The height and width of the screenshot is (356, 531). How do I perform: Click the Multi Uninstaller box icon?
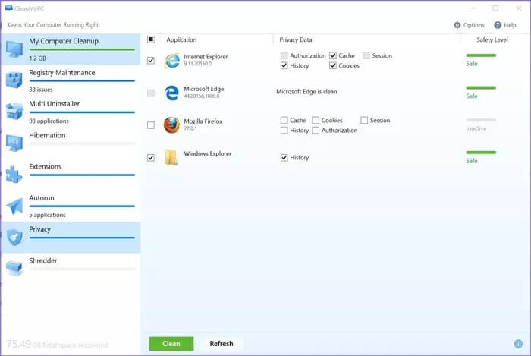pyautogui.click(x=14, y=112)
